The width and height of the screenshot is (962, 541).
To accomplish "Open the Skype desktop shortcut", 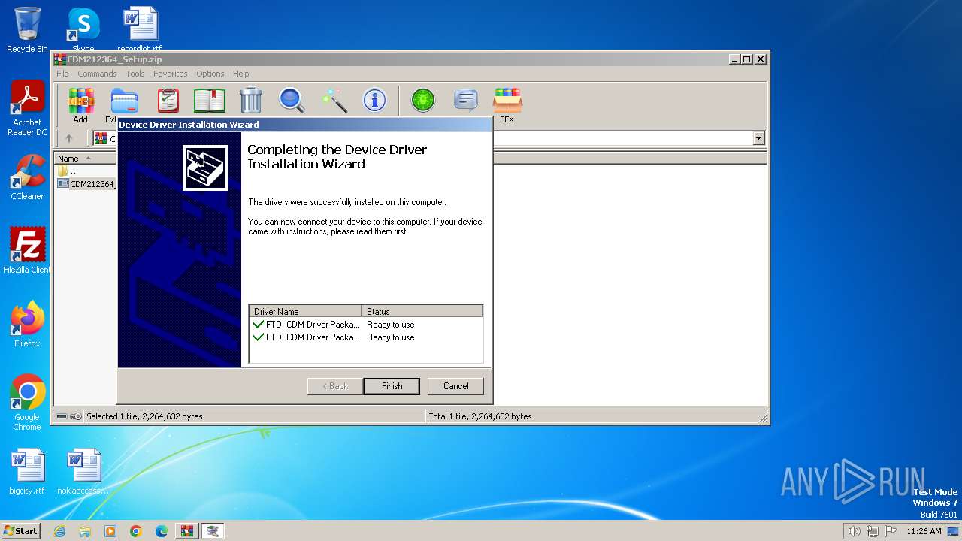I will 83,30.
